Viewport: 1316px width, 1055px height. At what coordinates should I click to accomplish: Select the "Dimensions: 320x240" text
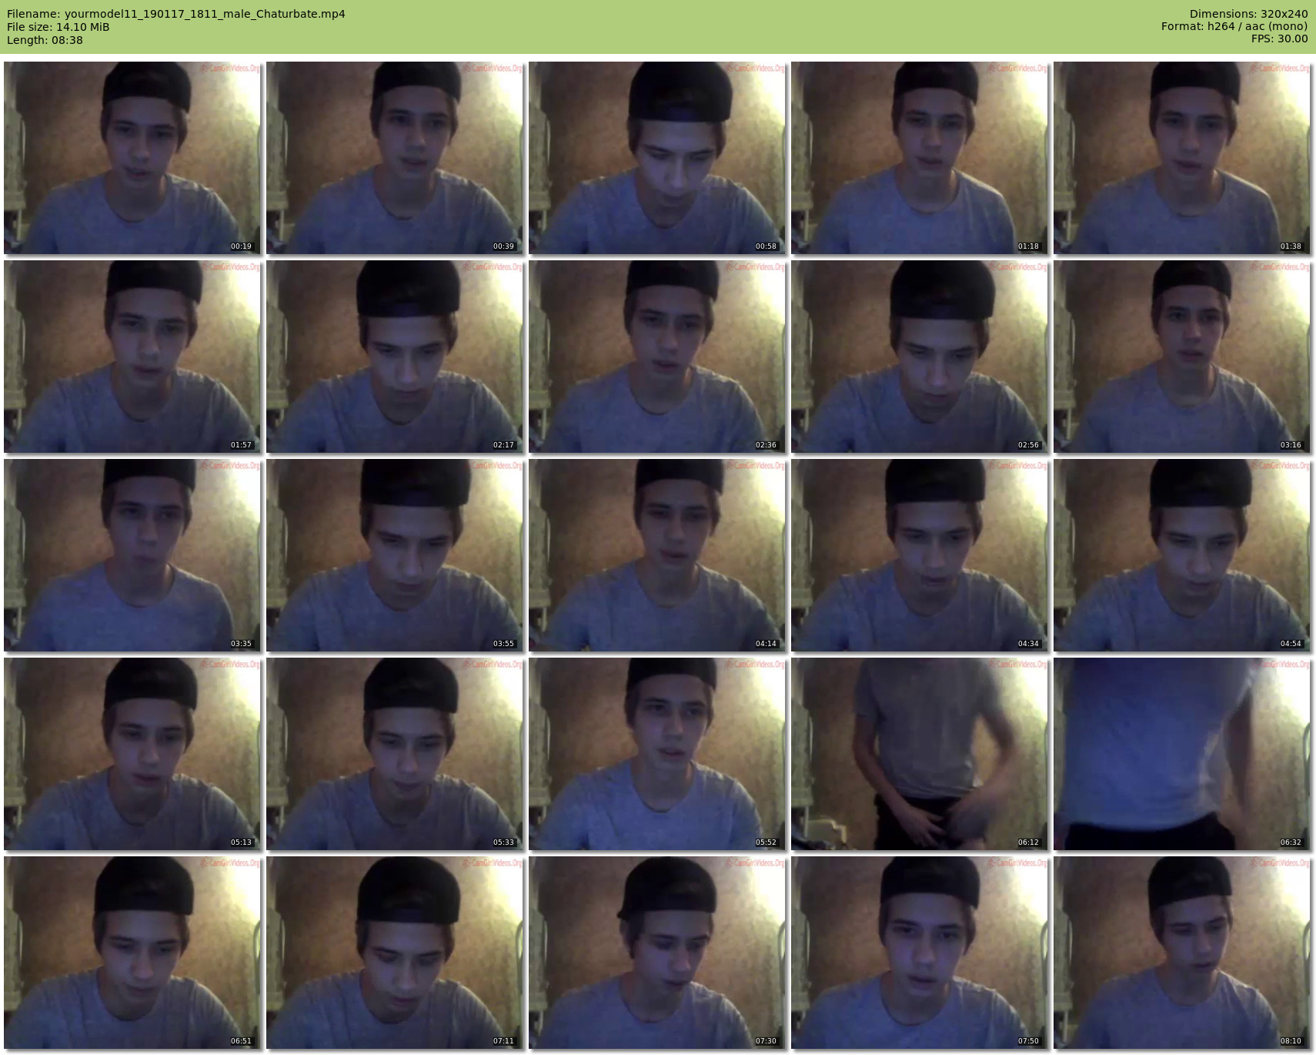[x=1248, y=14]
